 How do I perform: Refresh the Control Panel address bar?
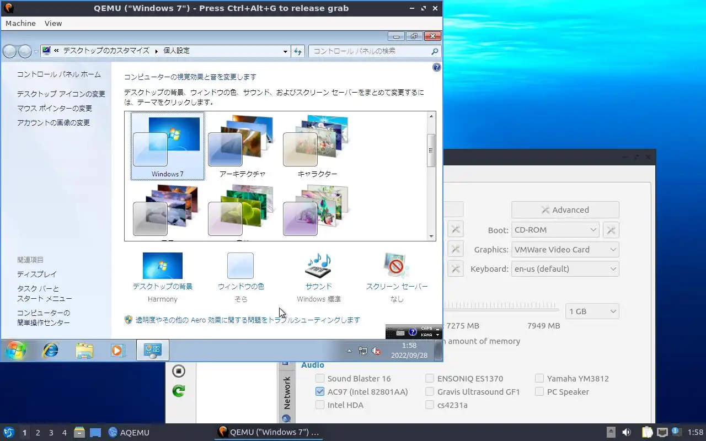click(x=298, y=51)
